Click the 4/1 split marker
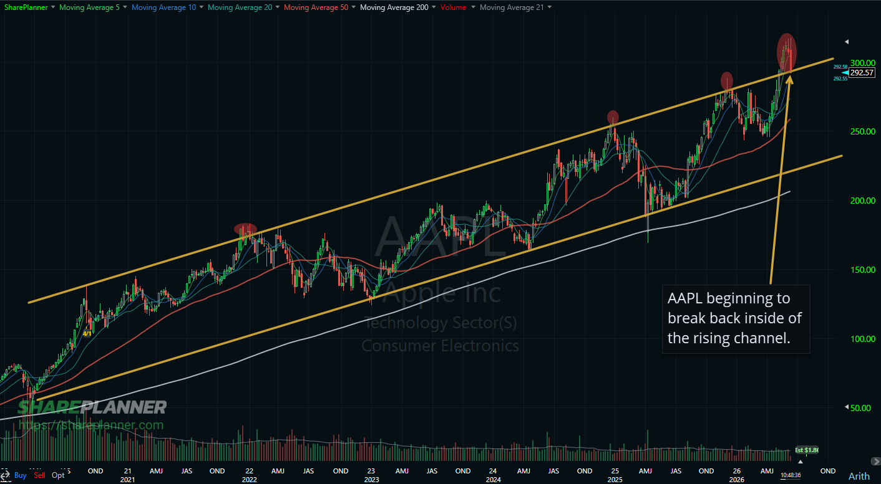Image resolution: width=881 pixels, height=484 pixels. tap(87, 333)
